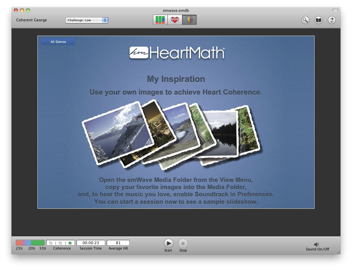352x270 pixels.
Task: Select the green high coherence indicator
Action: point(70,243)
